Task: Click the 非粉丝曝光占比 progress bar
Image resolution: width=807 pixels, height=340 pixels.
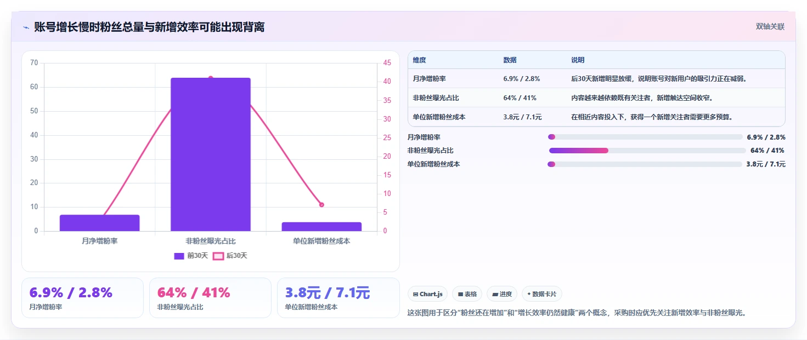Action: [x=647, y=151]
